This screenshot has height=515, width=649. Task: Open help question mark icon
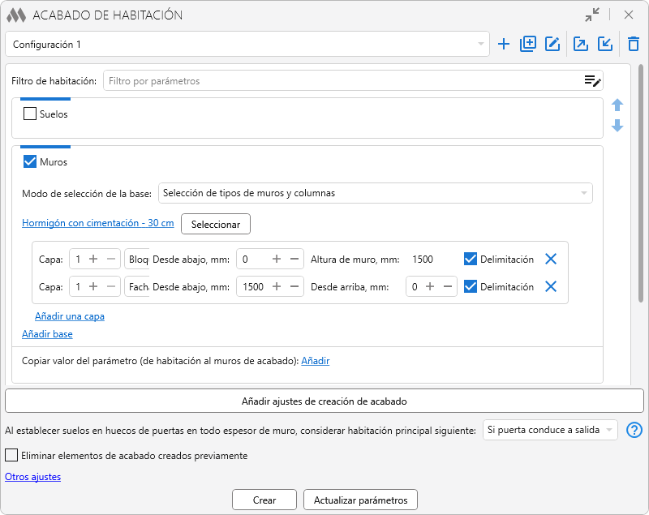(635, 431)
